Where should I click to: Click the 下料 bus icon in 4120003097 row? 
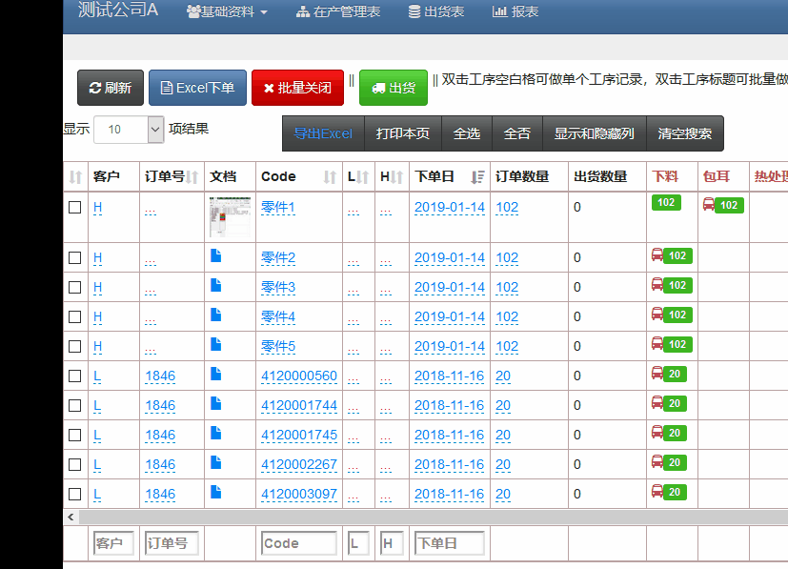click(x=657, y=491)
